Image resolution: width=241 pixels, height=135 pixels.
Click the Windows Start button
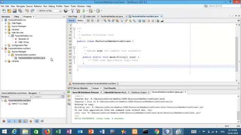point(4,132)
